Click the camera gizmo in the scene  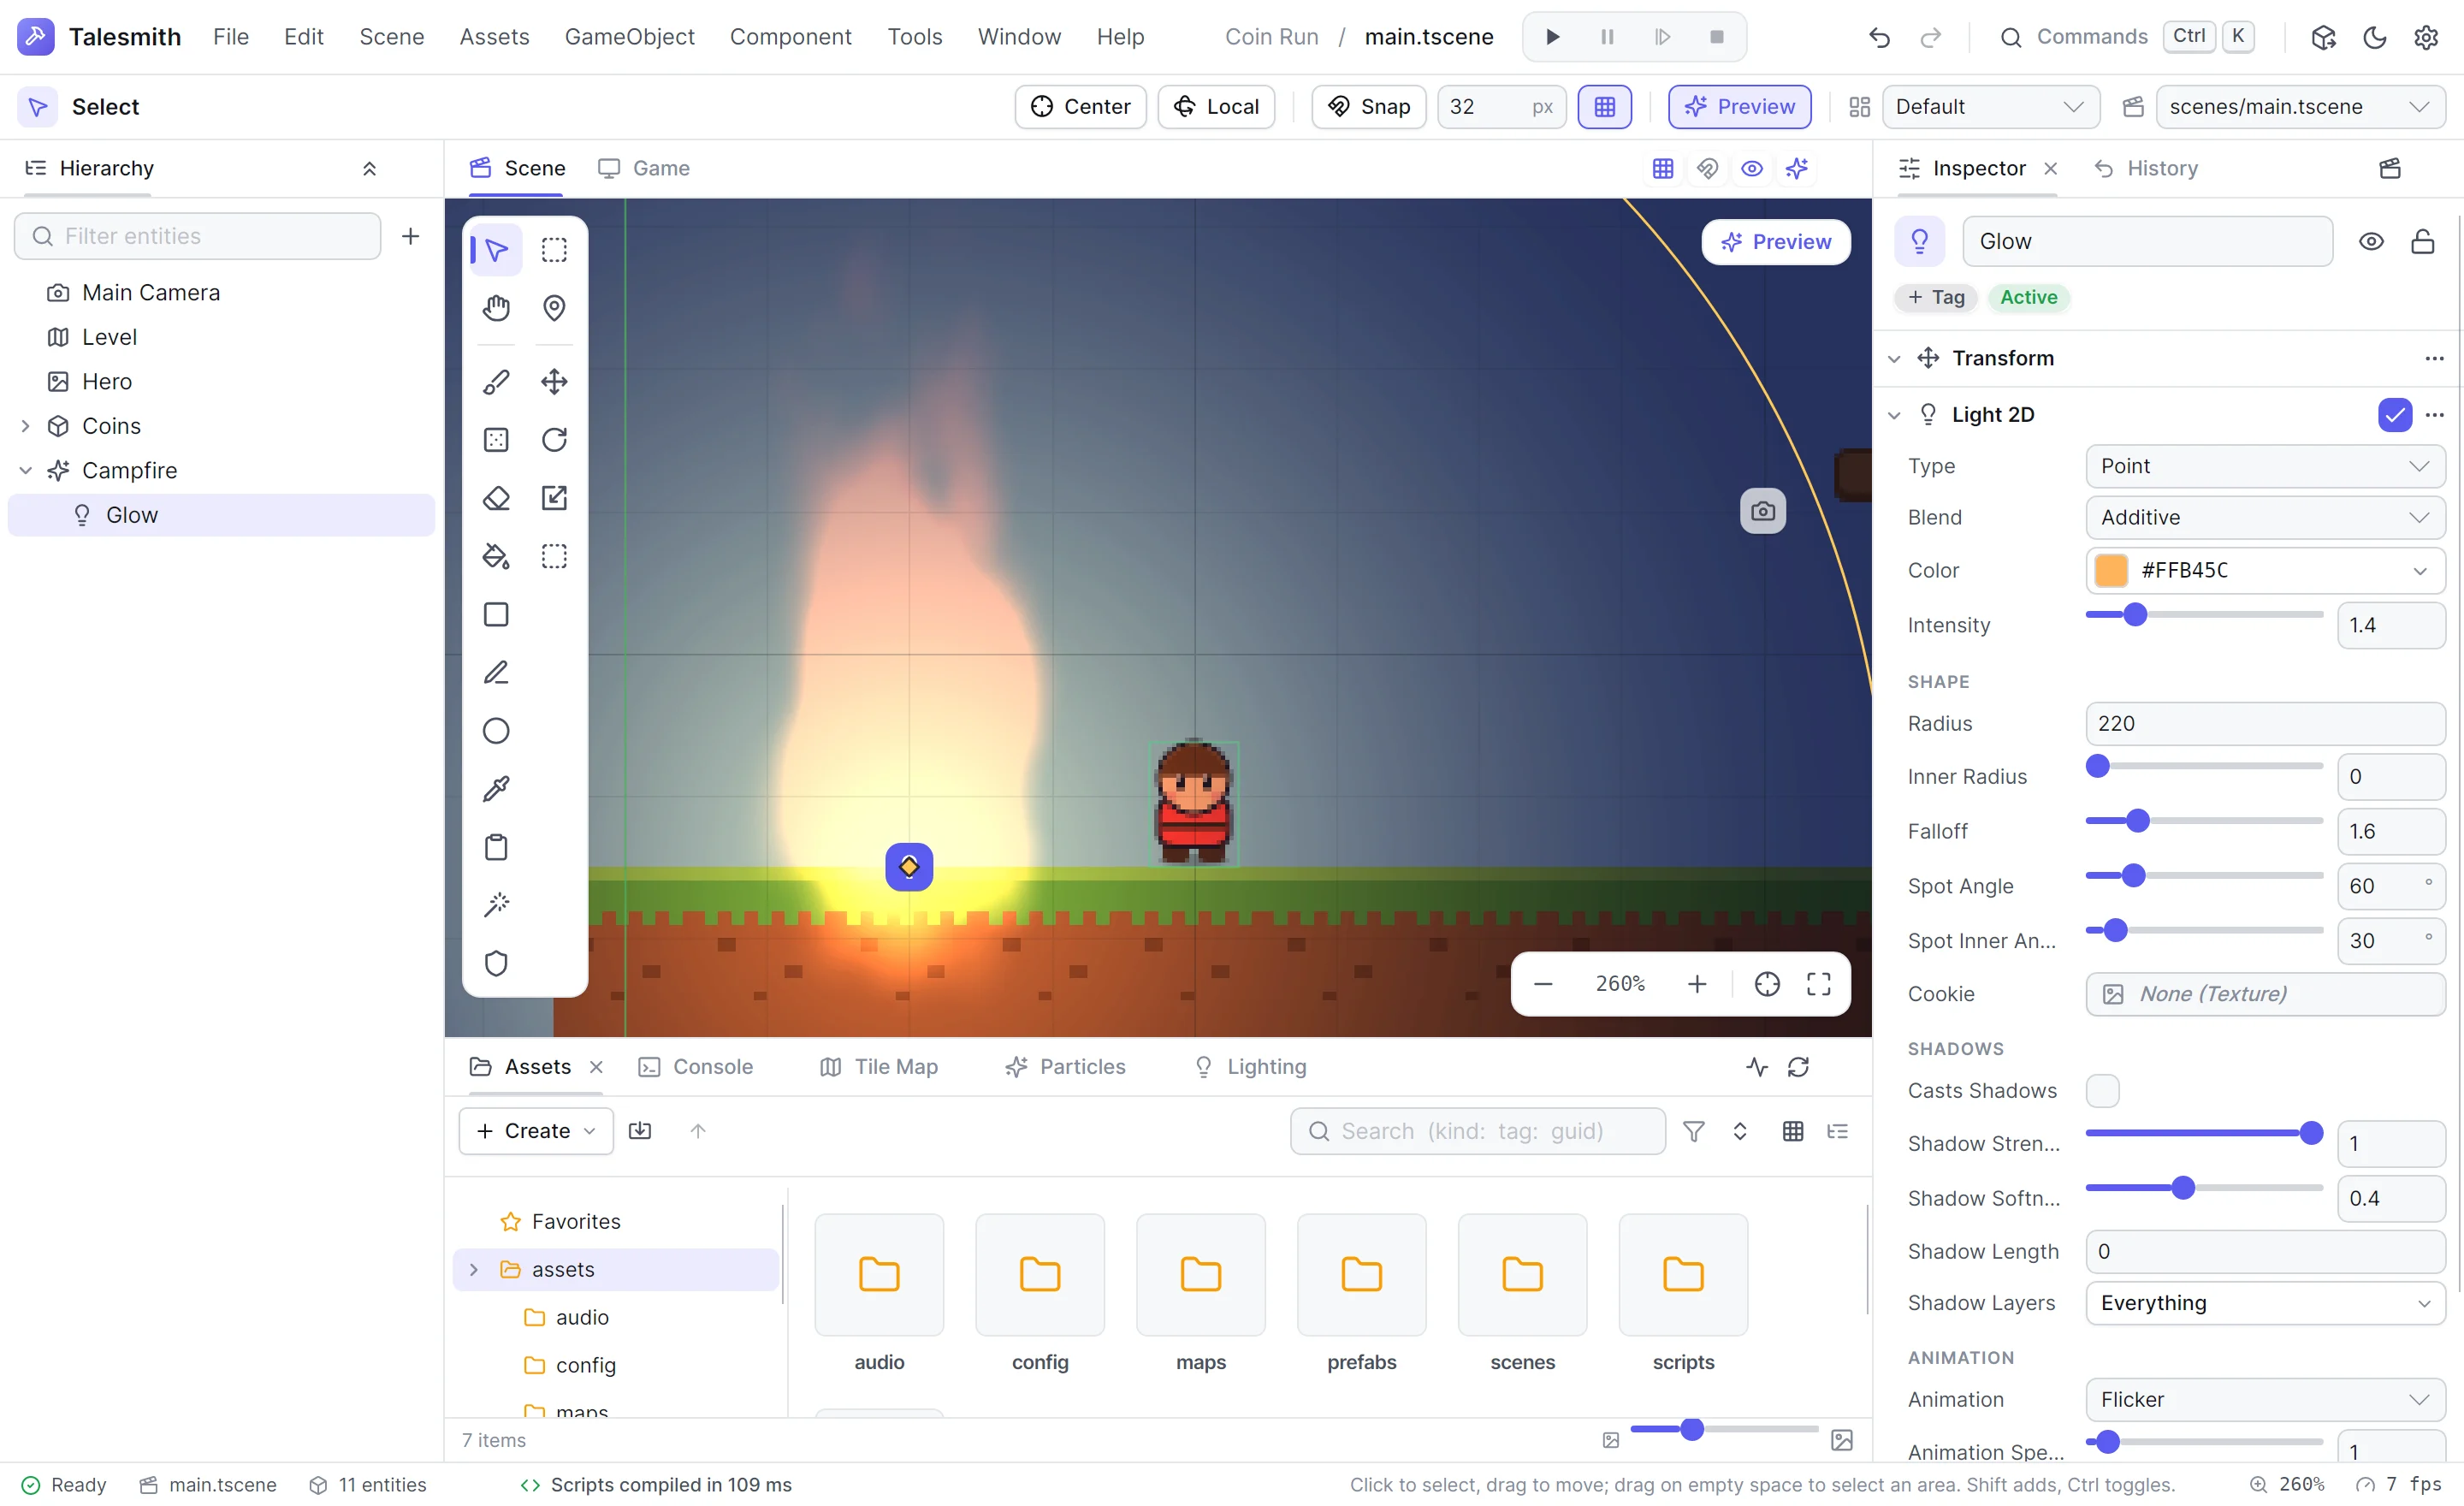point(1762,511)
